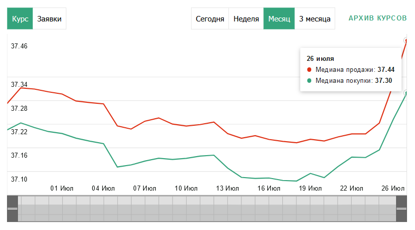Click the green buy marker at chart end

[406, 92]
